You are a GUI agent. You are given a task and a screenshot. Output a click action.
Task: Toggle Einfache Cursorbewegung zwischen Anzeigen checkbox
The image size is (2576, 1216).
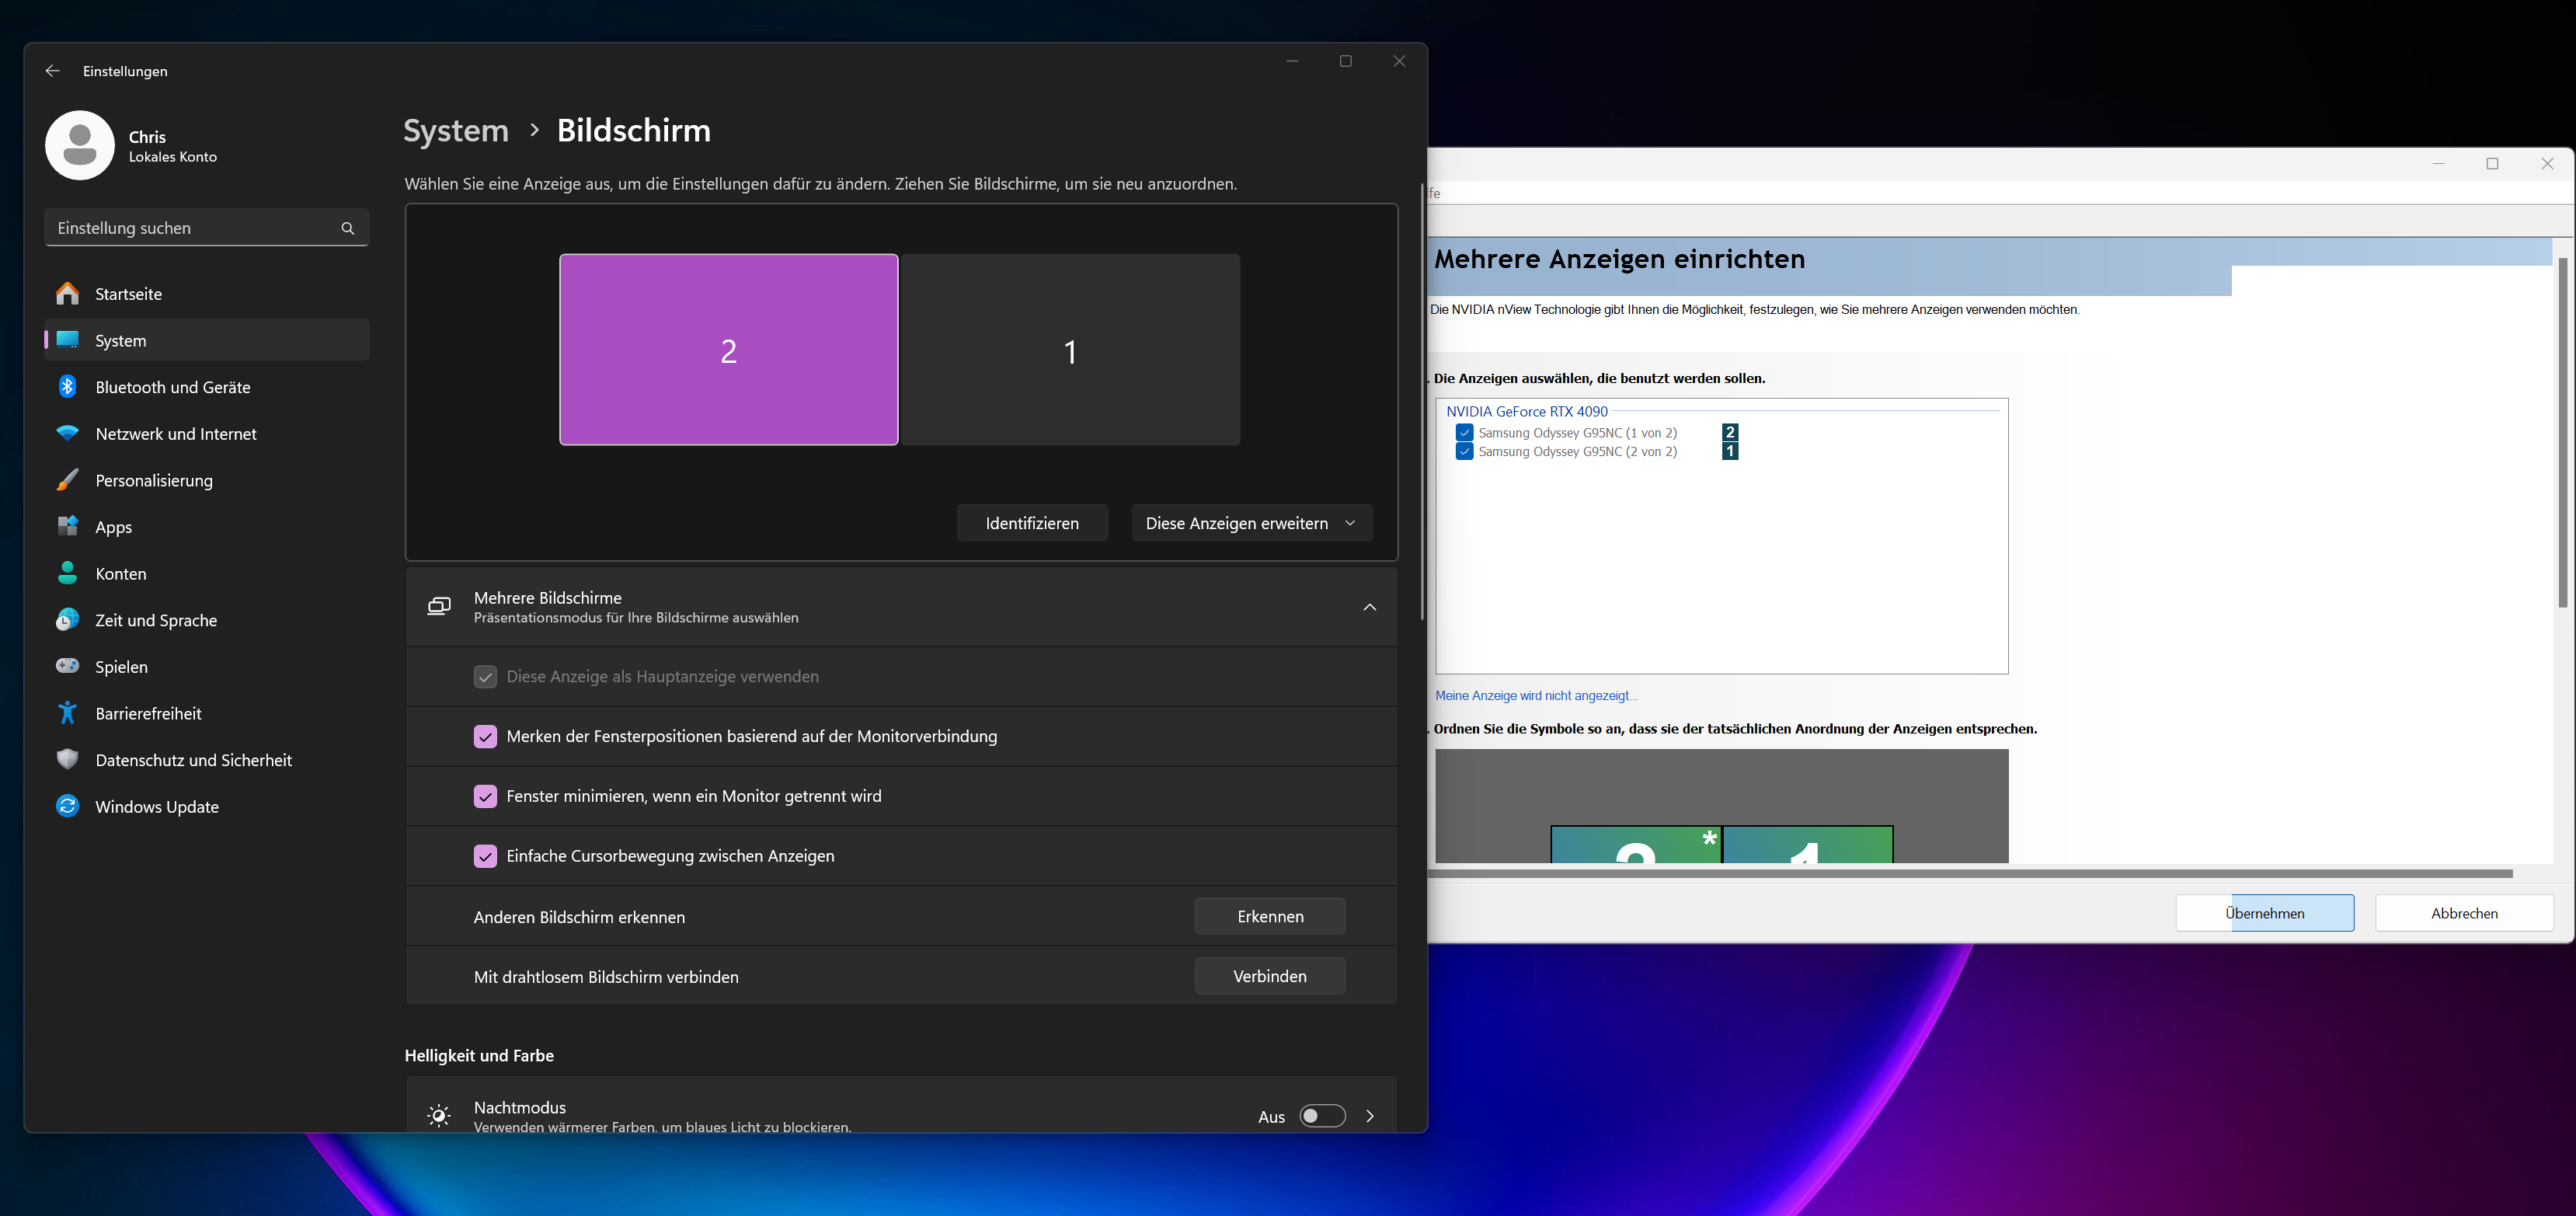485,856
